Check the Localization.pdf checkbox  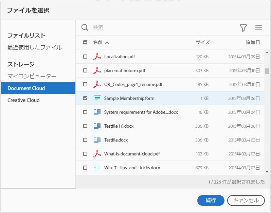(85, 57)
